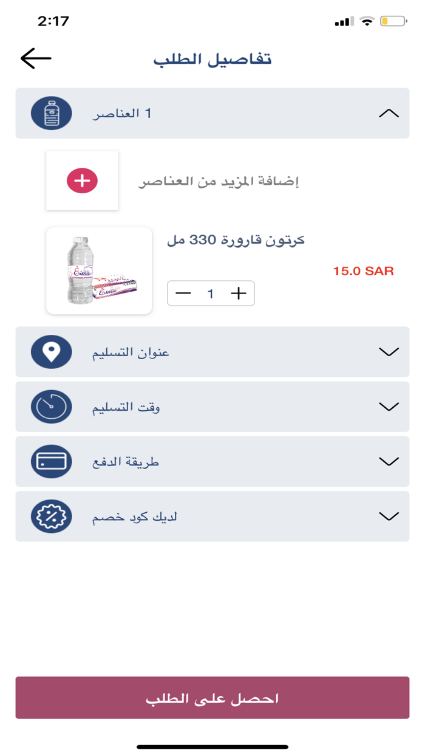
Task: Tap the discount code percent badge icon
Action: pos(52,517)
